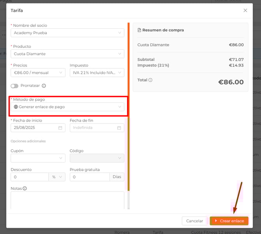The height and width of the screenshot is (234, 261).
Task: Click the info icon next to Total
Action: 150,80
